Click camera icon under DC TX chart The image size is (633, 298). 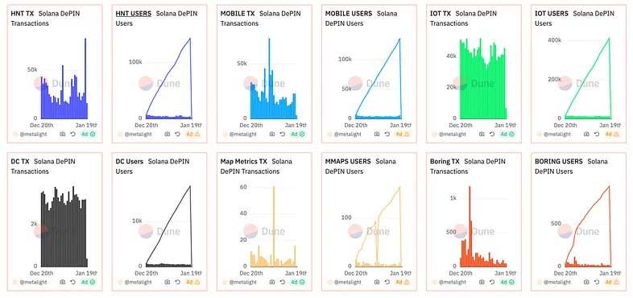pyautogui.click(x=62, y=282)
